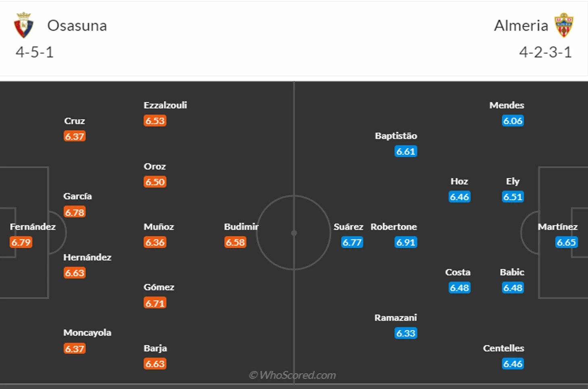This screenshot has width=588, height=389.
Task: Select Mendes's 6.06 rating badge
Action: (x=513, y=121)
